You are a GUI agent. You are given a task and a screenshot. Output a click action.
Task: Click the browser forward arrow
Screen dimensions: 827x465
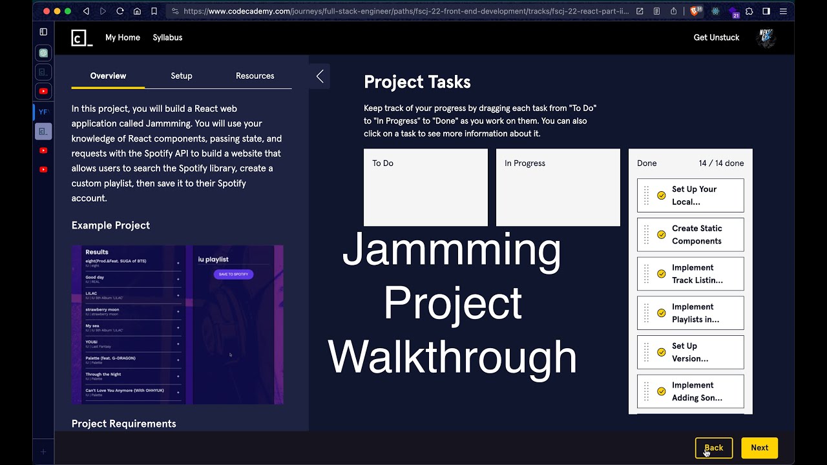click(103, 11)
